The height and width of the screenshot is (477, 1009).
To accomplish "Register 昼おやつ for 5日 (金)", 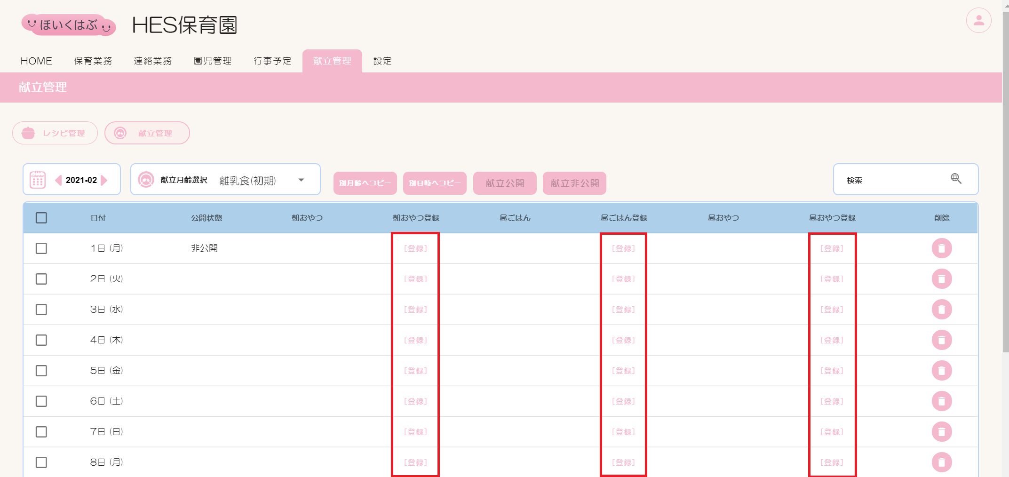I will click(x=832, y=371).
